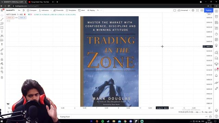The height and width of the screenshot is (123, 219).
Task: Maximize the bottom panel icon
Action: [210, 117]
